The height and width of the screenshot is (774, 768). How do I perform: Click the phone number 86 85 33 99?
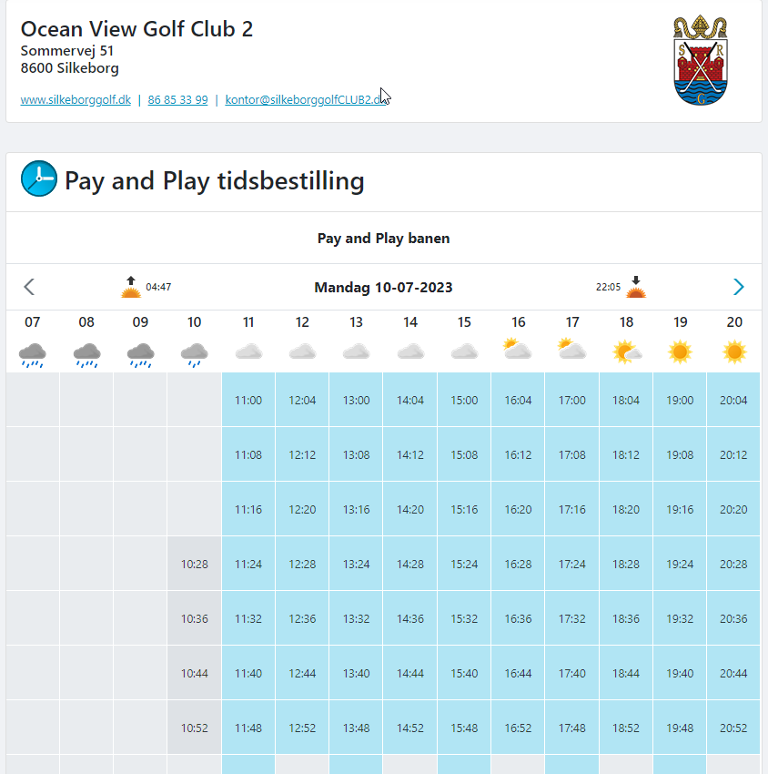point(177,100)
